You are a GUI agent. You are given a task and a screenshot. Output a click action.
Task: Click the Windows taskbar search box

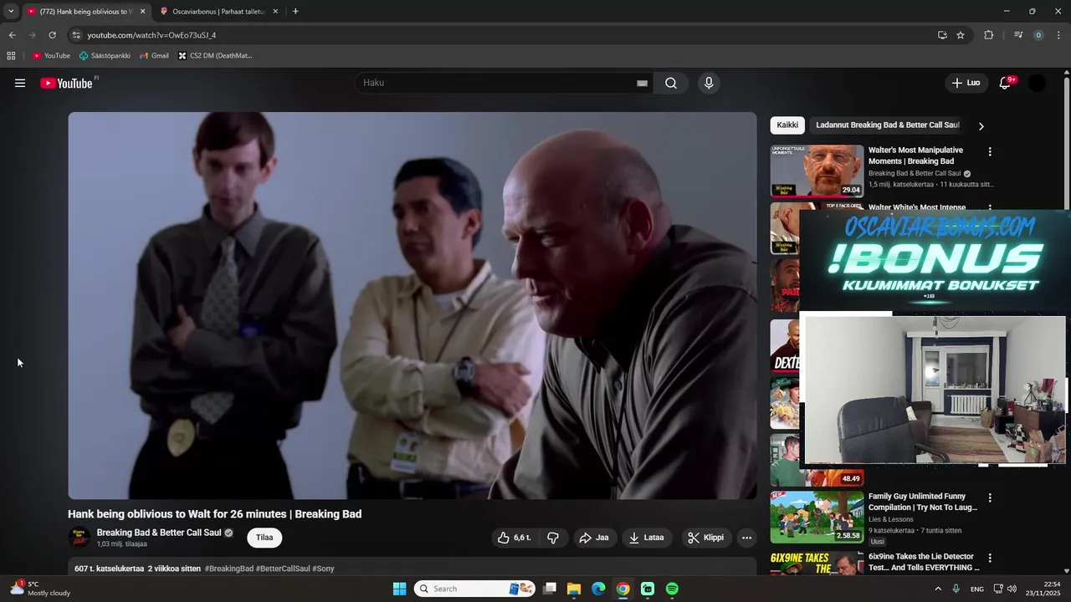[474, 589]
